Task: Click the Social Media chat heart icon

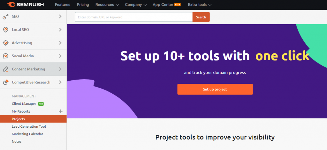Action: tap(6, 56)
